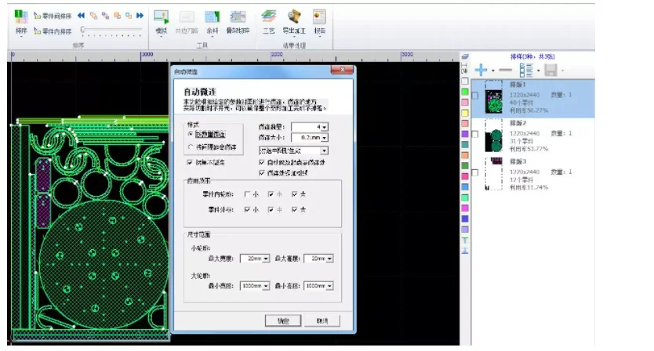The width and height of the screenshot is (654, 351).
Task: Open the 模拟 (Simulate) tool
Action: pos(161,19)
